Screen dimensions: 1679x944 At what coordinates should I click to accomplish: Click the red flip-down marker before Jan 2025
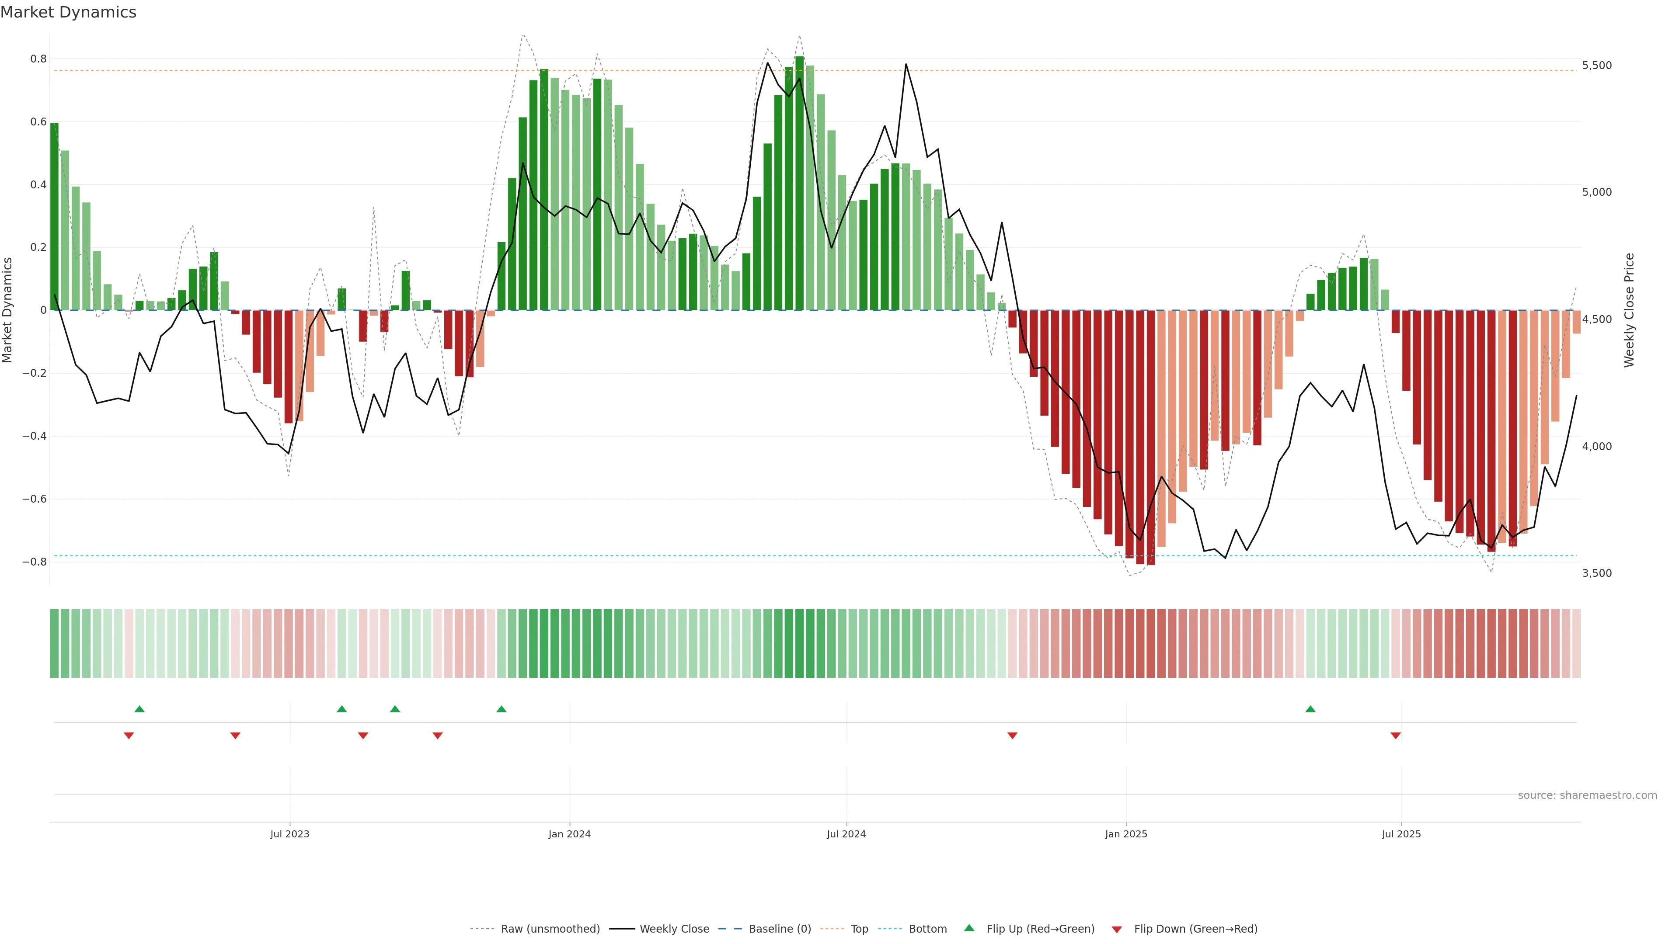[x=1012, y=736]
